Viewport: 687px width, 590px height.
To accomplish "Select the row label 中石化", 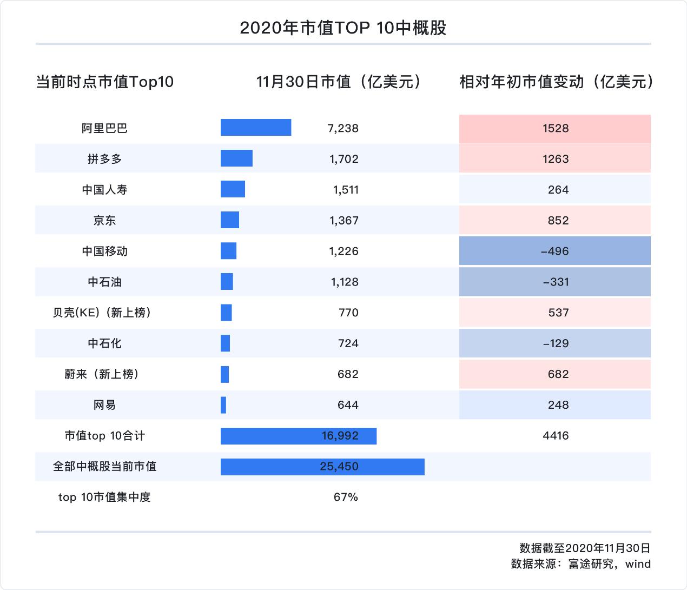I will pos(104,343).
